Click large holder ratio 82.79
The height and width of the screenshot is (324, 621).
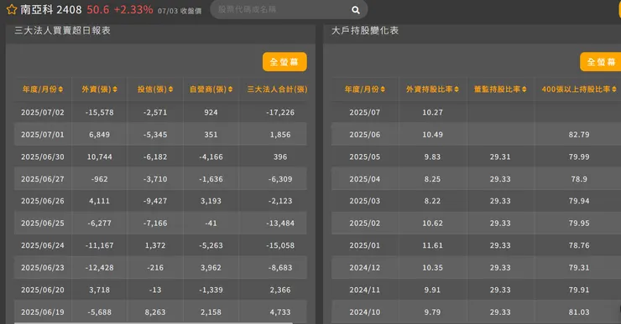[579, 134]
